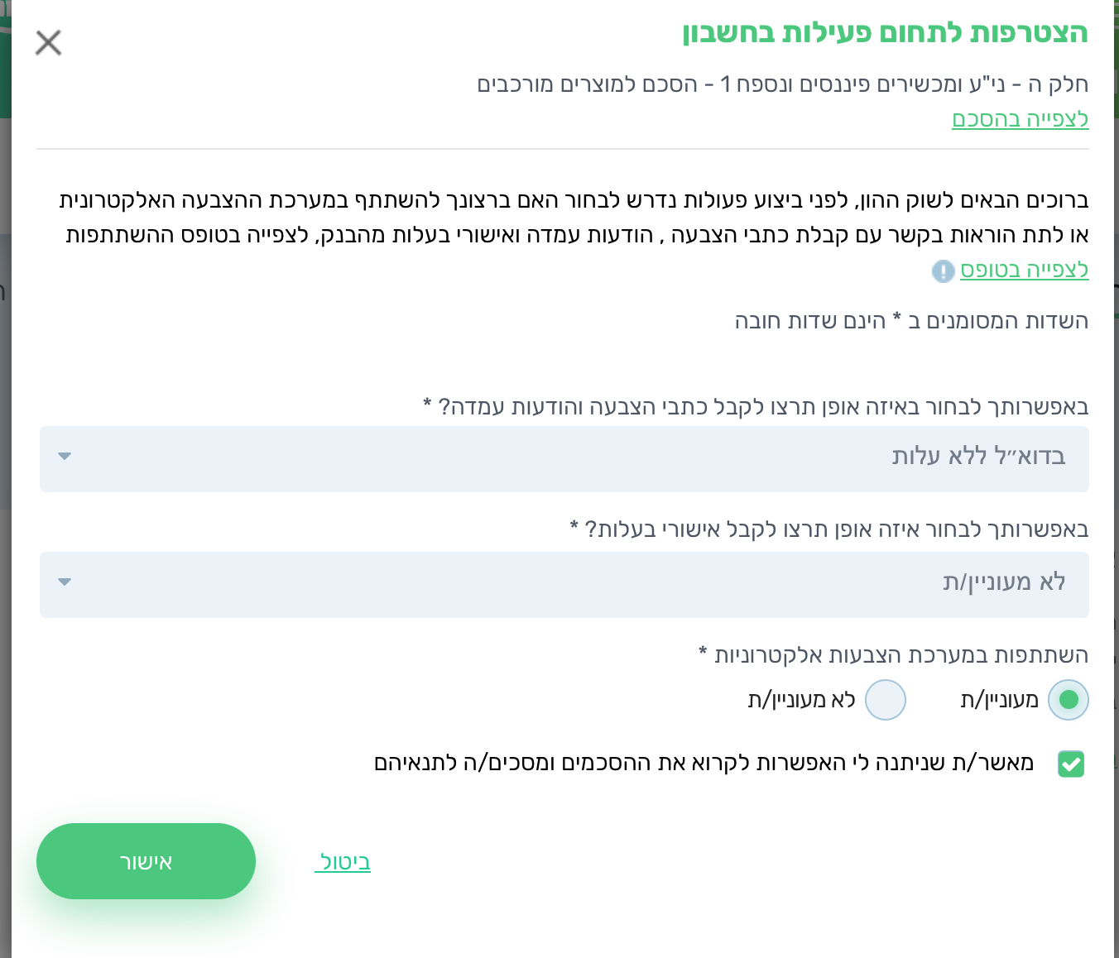This screenshot has width=1119, height=958.
Task: Close the dialog with the X icon
Action: tap(49, 42)
